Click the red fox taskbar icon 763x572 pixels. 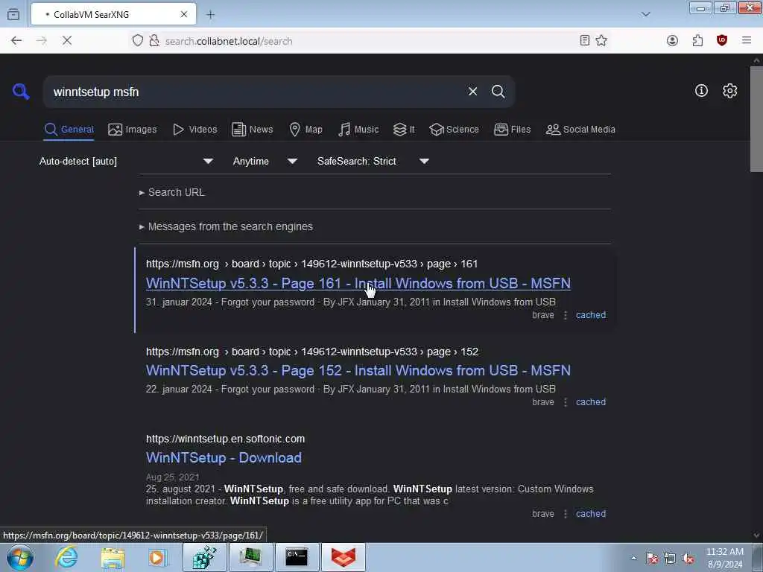tap(343, 557)
